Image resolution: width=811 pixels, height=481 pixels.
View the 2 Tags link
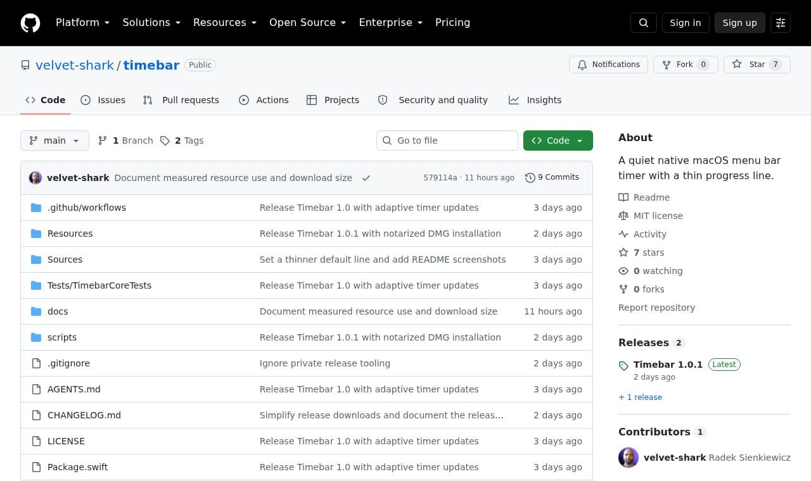pos(182,141)
